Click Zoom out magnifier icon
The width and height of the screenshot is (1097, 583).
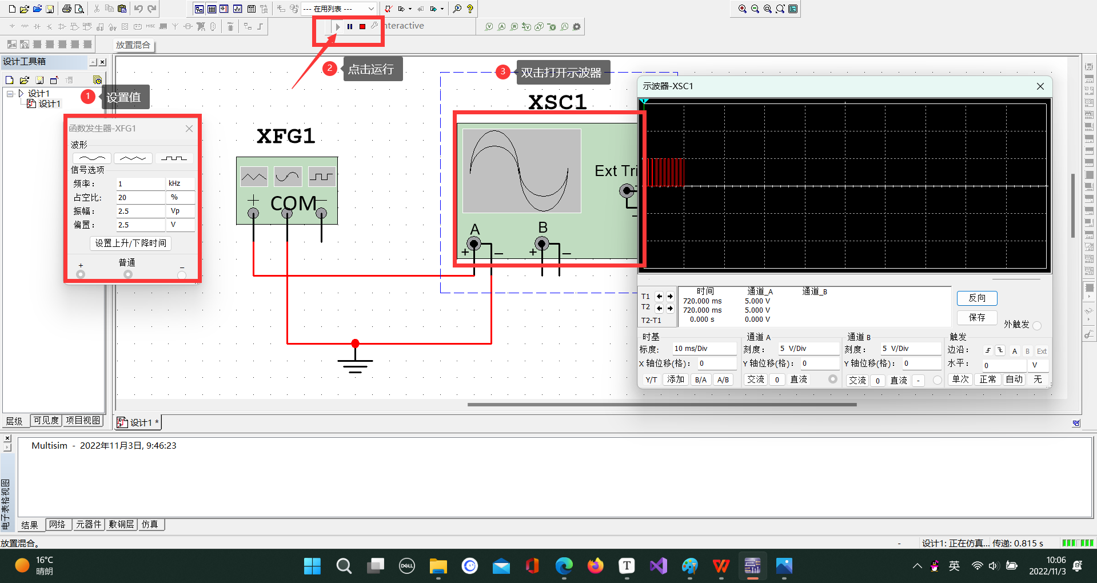[755, 9]
